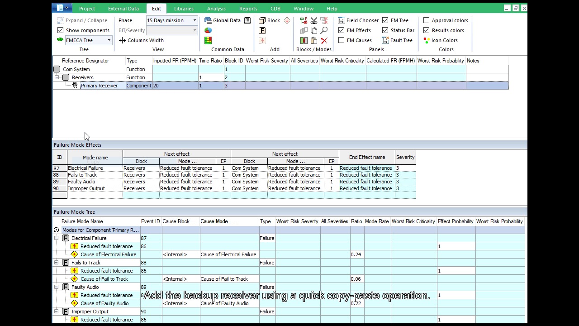Open the Analysis ribbon tab
The height and width of the screenshot is (326, 579).
pyautogui.click(x=216, y=9)
